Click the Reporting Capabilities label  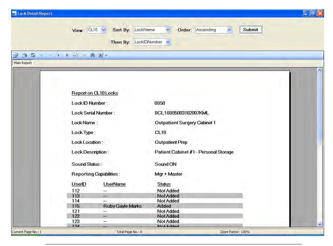pos(96,174)
